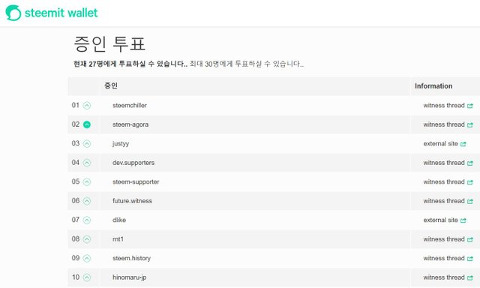Click external-link icon in hinomaru-jp row
Screen dimensions: 480x288
[470, 278]
